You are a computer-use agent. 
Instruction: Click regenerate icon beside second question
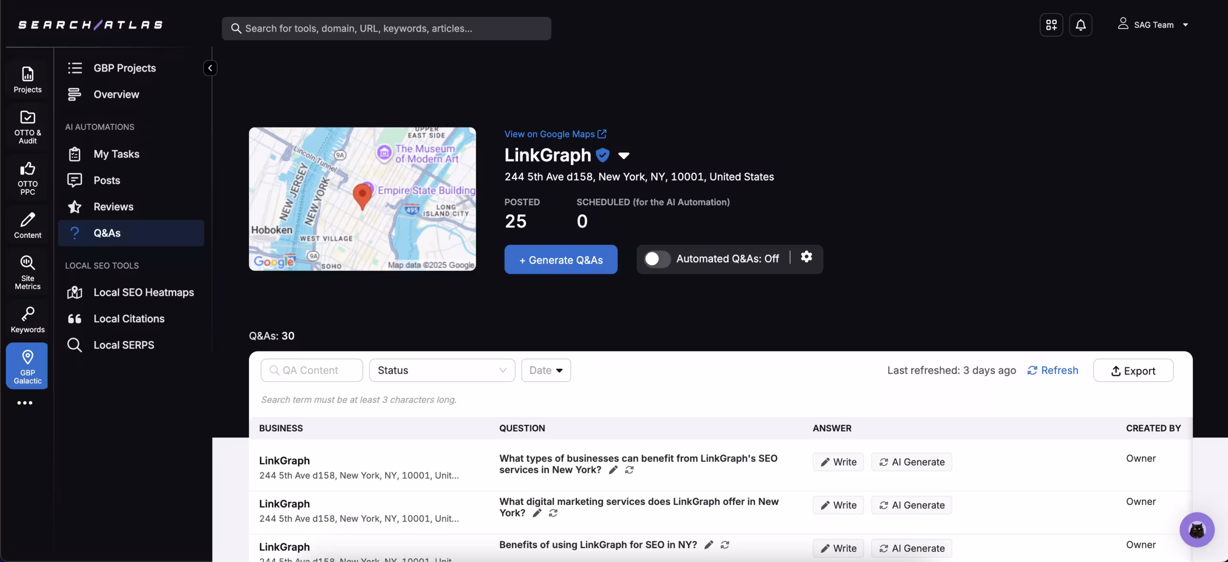[x=553, y=514]
